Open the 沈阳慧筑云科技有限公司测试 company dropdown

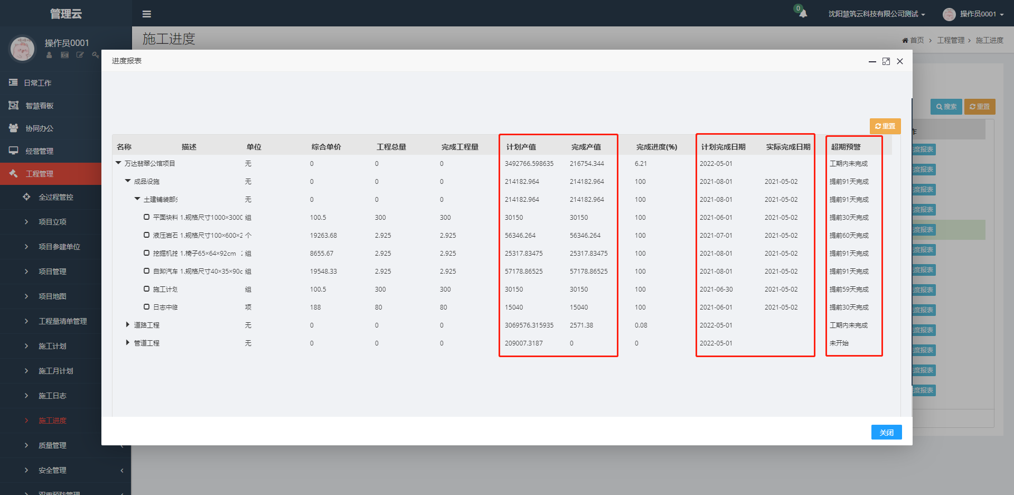877,14
